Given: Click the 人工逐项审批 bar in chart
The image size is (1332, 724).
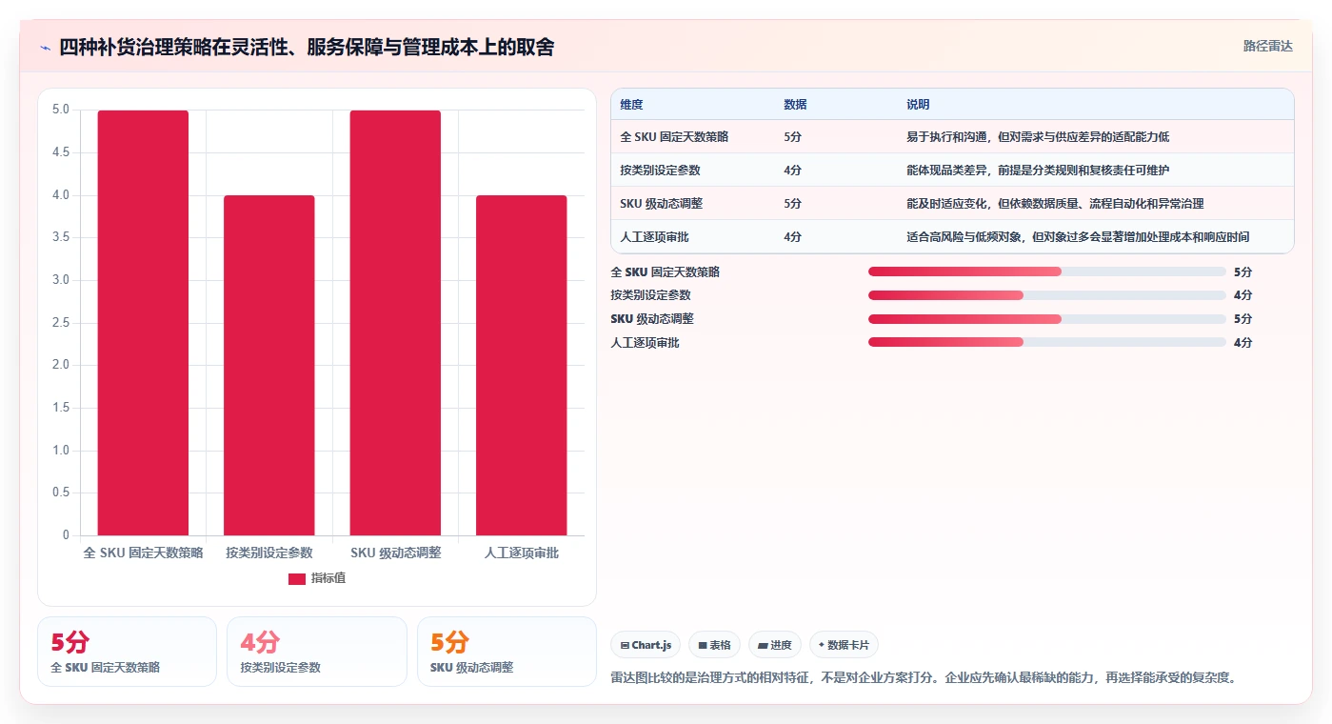Looking at the screenshot, I should tap(522, 365).
